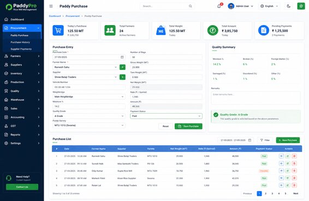Delete purchase row 4 Mahesh Patel
Screen dimensions: 309x201
294,178
